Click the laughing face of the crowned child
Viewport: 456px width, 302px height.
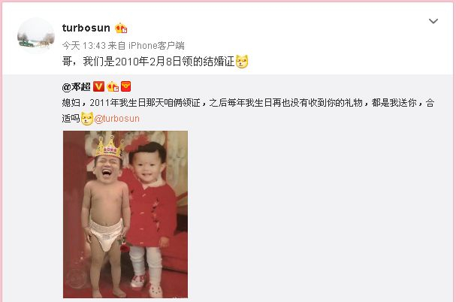pos(107,170)
